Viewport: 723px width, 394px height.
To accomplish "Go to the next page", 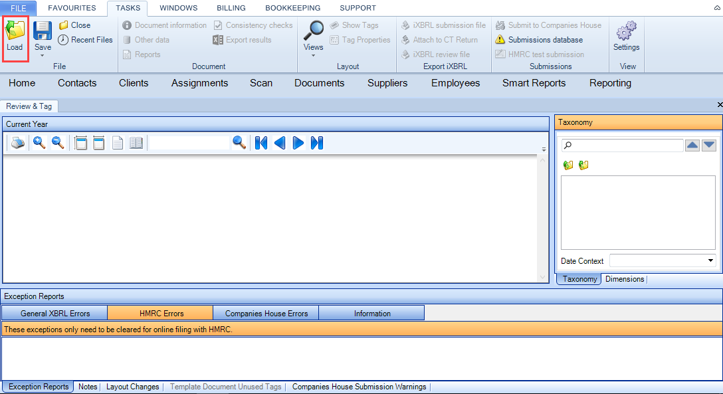I will 298,143.
